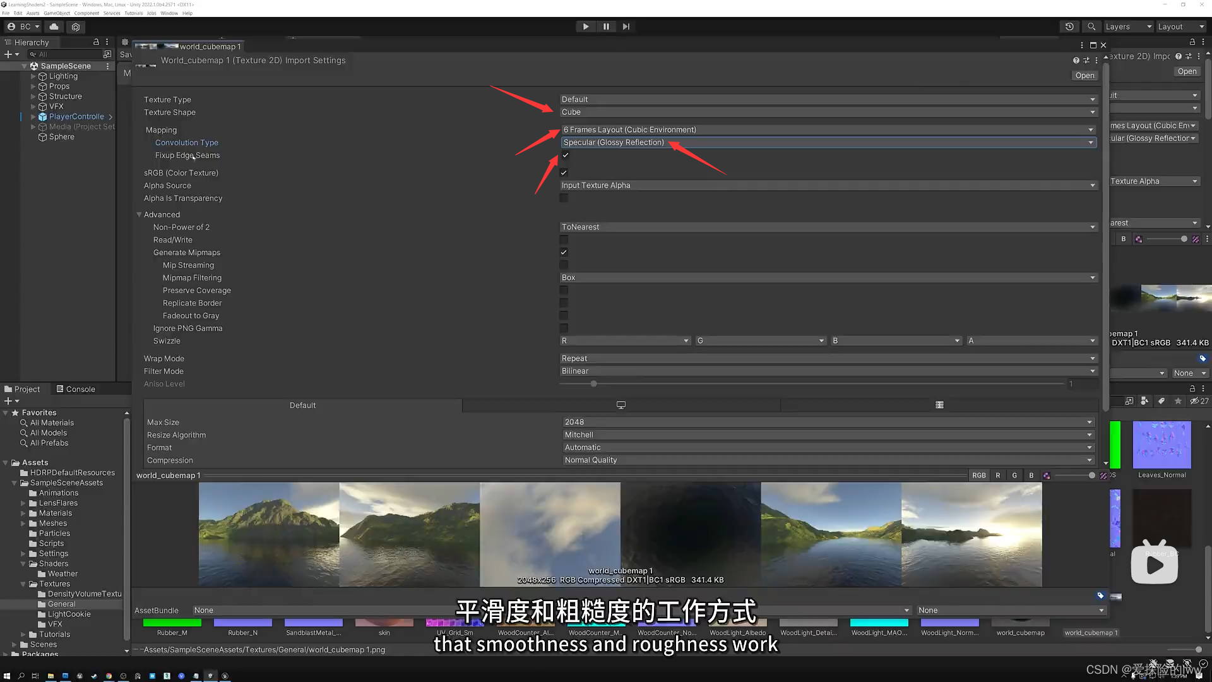The width and height of the screenshot is (1212, 682).
Task: Drag the Aniso Level slider
Action: (x=593, y=383)
